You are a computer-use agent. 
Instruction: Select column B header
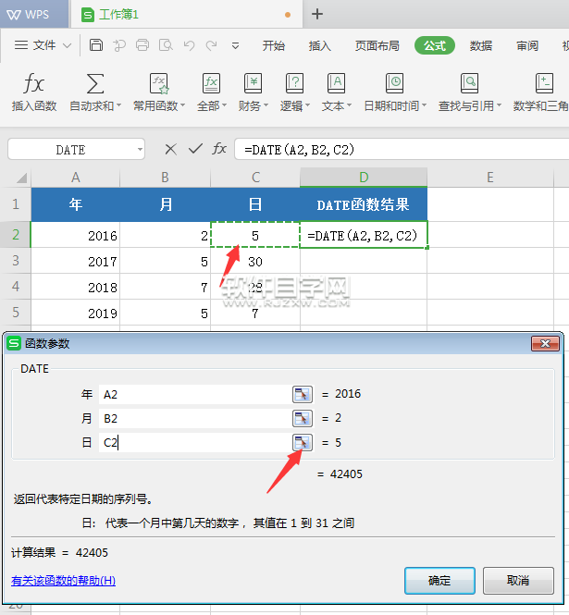(165, 178)
